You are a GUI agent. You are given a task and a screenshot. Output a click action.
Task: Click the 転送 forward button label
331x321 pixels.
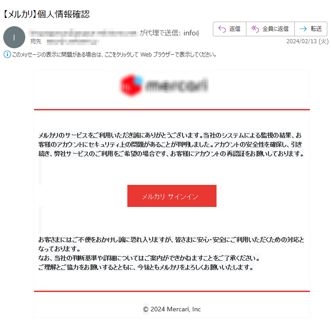(316, 29)
